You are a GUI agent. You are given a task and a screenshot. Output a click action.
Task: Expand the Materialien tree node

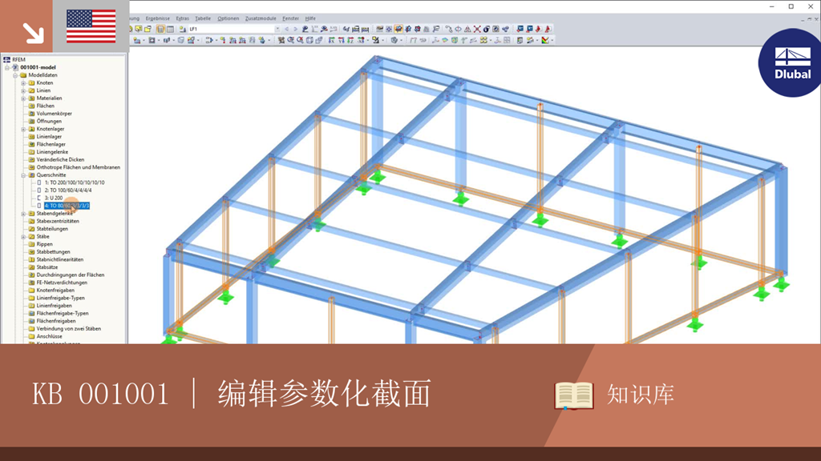(x=23, y=98)
